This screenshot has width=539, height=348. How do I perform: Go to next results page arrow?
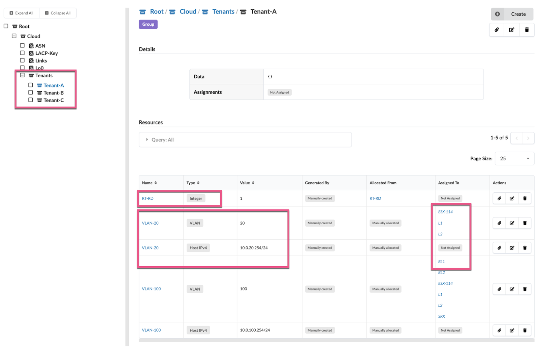[528, 138]
